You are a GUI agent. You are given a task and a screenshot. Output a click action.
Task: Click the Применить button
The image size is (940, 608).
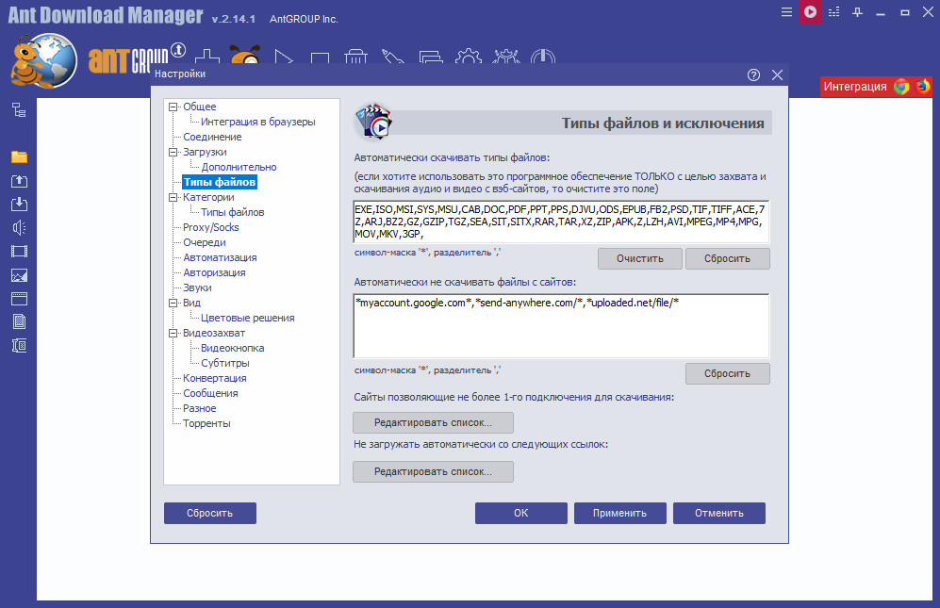pos(619,513)
